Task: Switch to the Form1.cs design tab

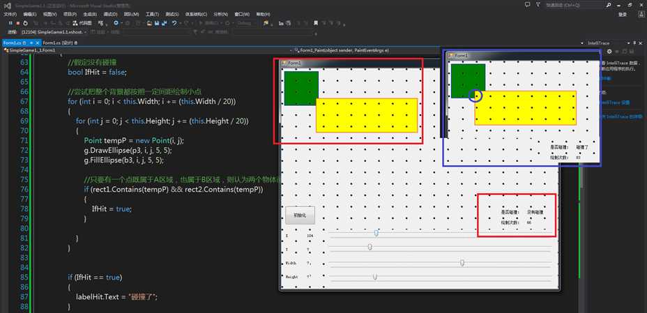Action: (x=60, y=43)
